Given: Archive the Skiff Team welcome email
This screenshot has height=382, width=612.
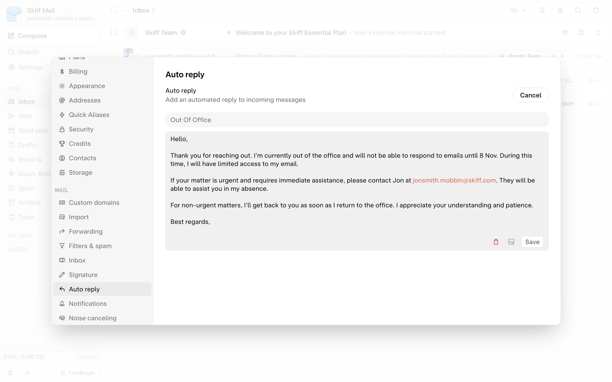Looking at the screenshot, I should click(x=581, y=32).
